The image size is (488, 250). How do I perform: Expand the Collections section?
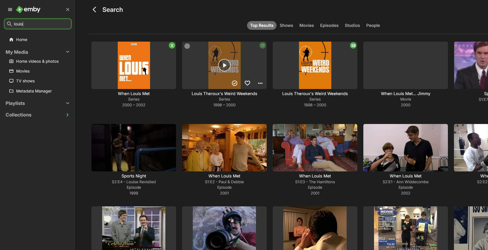click(x=68, y=115)
